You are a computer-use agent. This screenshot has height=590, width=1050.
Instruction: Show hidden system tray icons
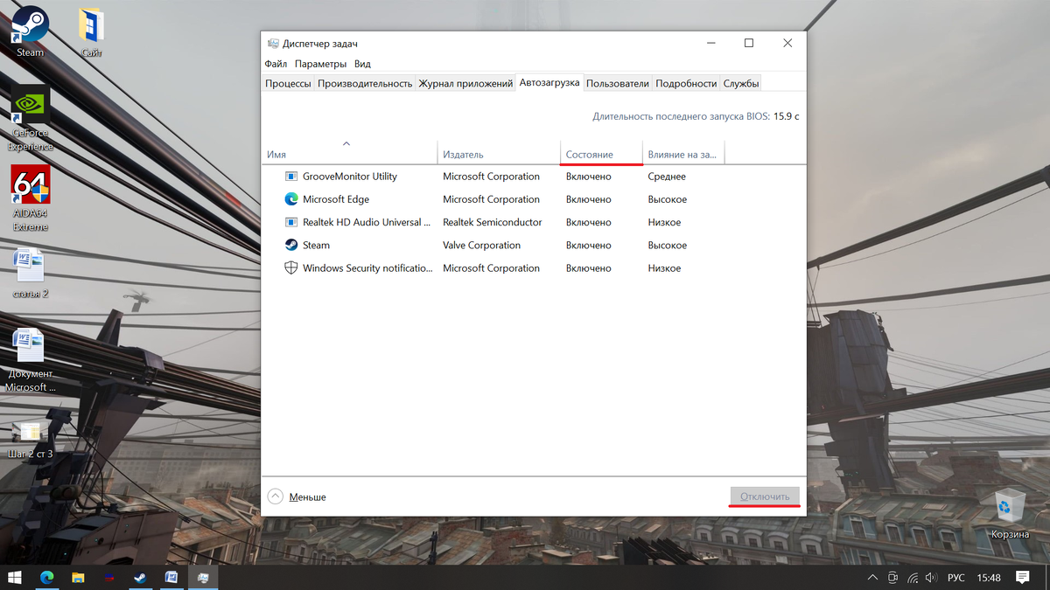point(872,578)
